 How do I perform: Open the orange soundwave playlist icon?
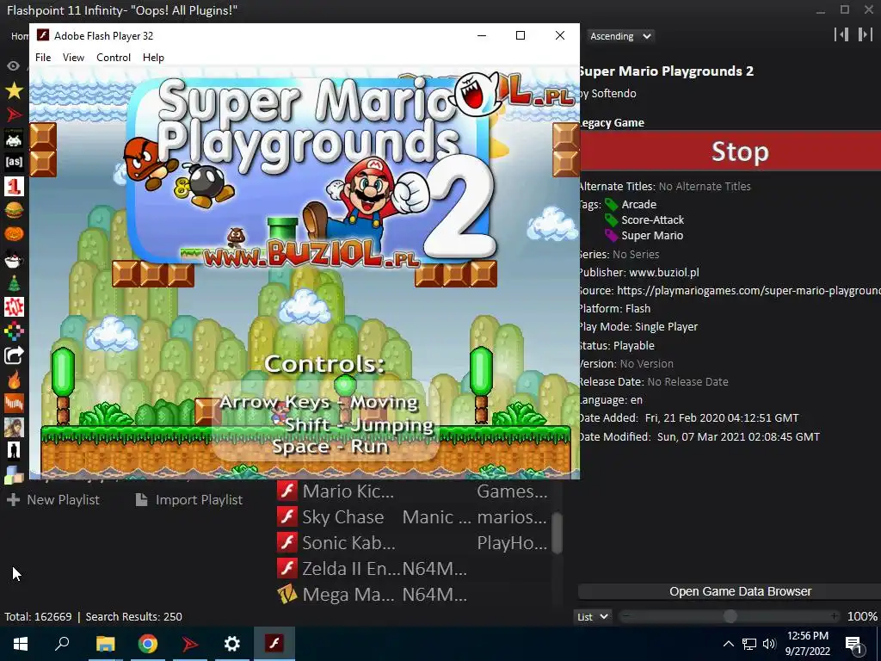click(14, 404)
